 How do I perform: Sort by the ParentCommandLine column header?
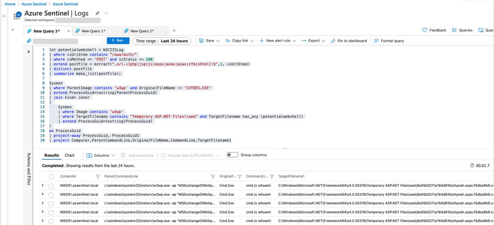pyautogui.click(x=121, y=177)
